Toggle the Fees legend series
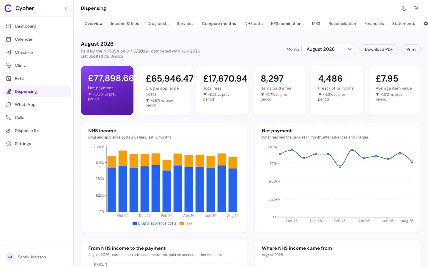Image resolution: width=428 pixels, height=267 pixels. point(186,223)
